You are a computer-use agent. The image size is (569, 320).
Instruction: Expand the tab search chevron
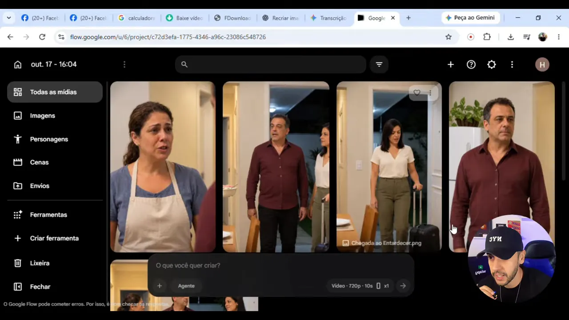pyautogui.click(x=9, y=18)
